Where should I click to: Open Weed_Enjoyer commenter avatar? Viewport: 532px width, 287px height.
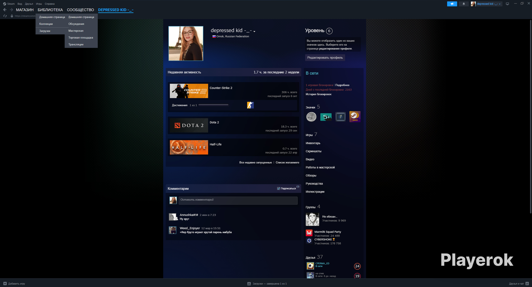point(173,230)
